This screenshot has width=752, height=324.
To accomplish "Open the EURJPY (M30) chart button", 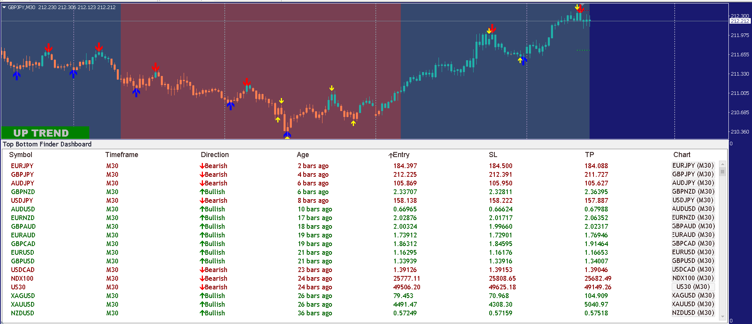I will [693, 166].
